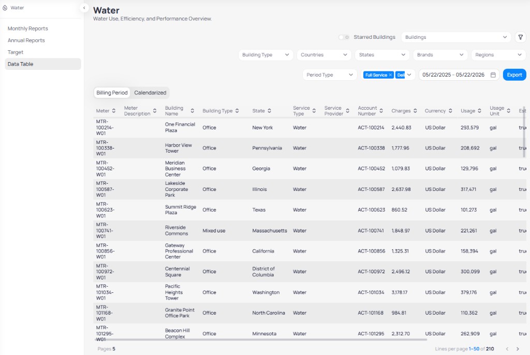The image size is (530, 355).
Task: Open the Countries filter dropdown
Action: point(324,55)
